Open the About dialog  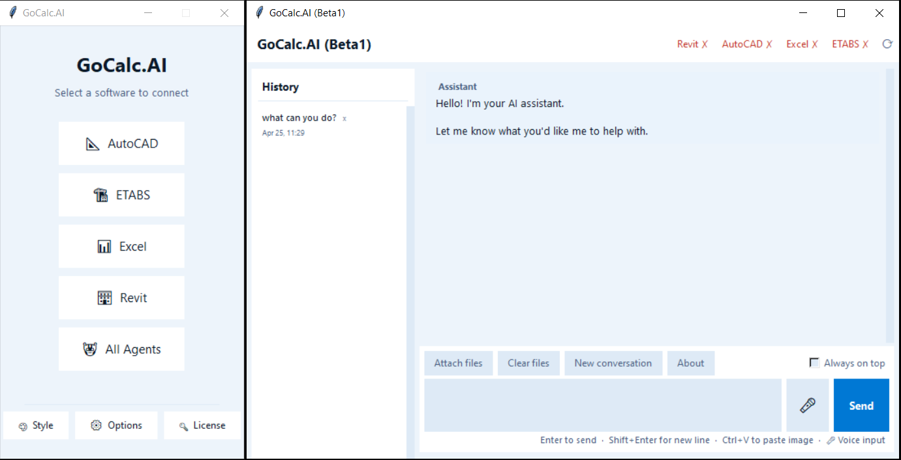pos(691,363)
